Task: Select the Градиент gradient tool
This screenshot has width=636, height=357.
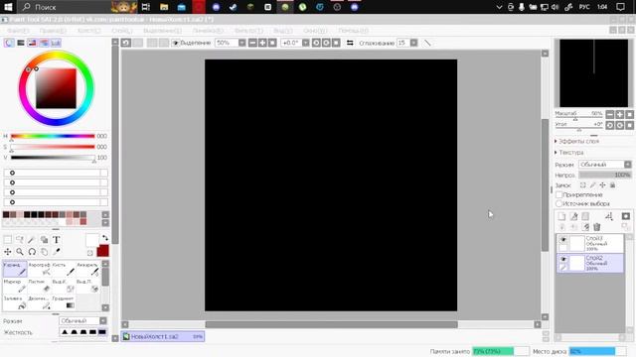Action: [x=64, y=302]
